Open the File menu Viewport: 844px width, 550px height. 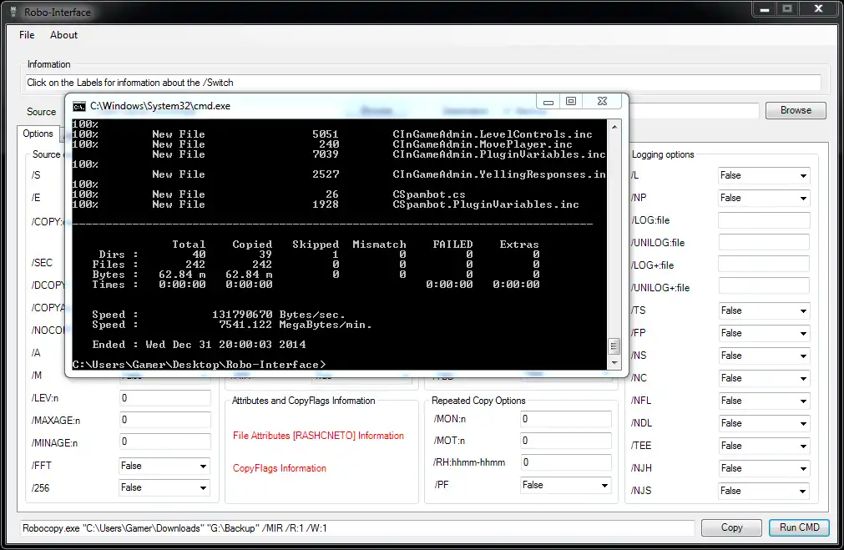(27, 35)
